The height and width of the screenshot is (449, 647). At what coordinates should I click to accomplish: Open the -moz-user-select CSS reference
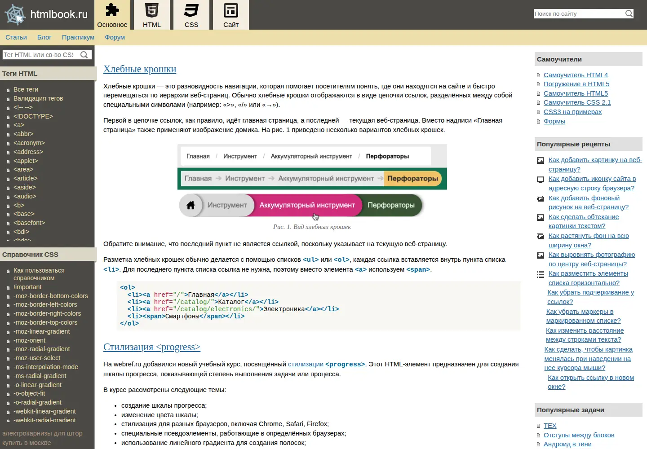[37, 358]
